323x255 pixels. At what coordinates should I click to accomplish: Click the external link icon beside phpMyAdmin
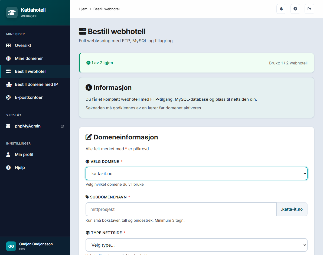tap(62, 126)
